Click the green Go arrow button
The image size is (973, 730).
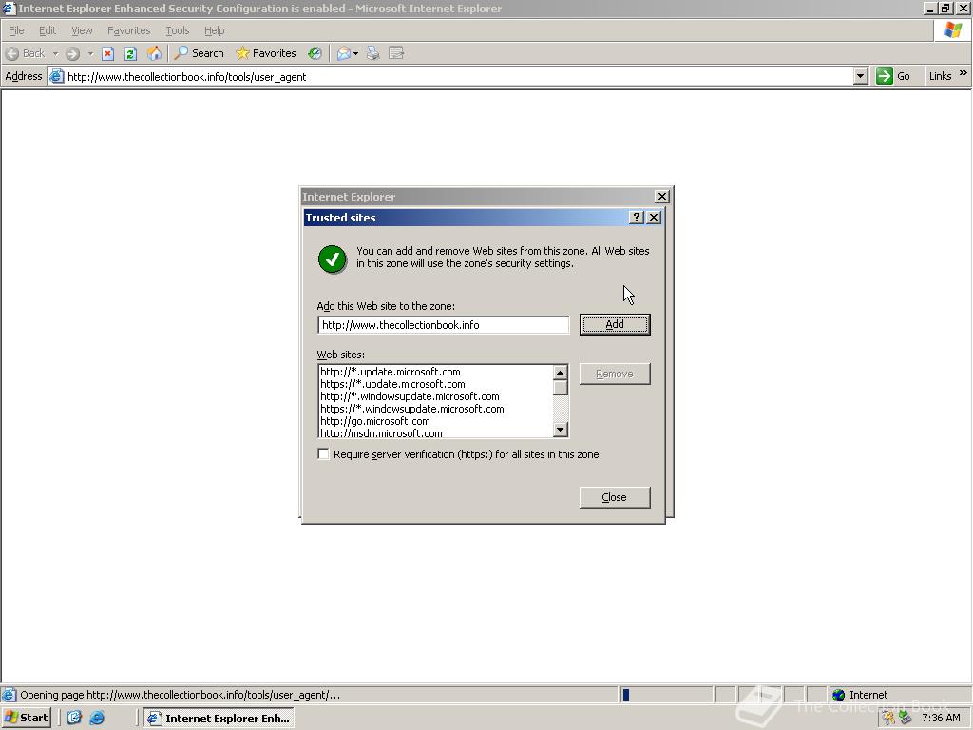884,76
